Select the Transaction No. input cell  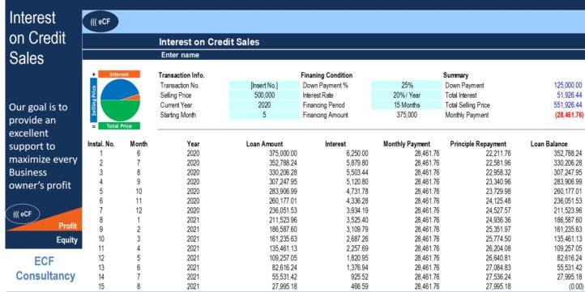click(264, 85)
